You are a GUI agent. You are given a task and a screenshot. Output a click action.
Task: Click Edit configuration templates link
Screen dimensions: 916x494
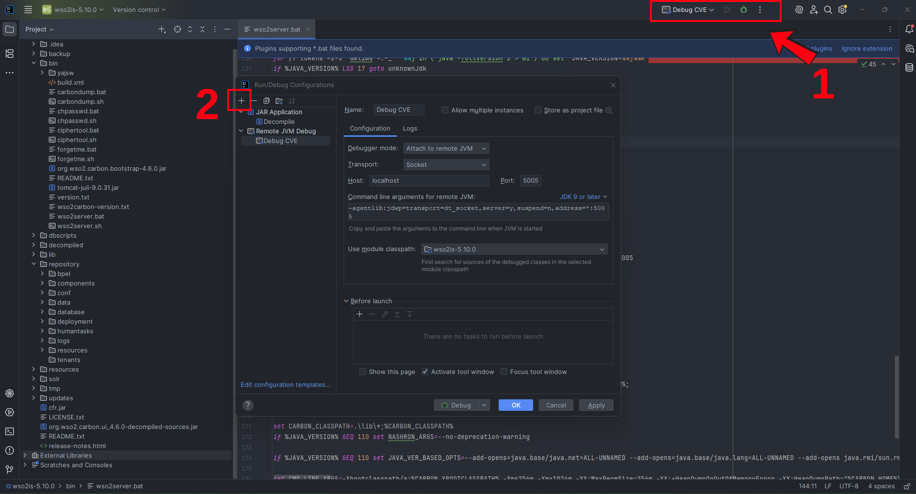point(285,385)
